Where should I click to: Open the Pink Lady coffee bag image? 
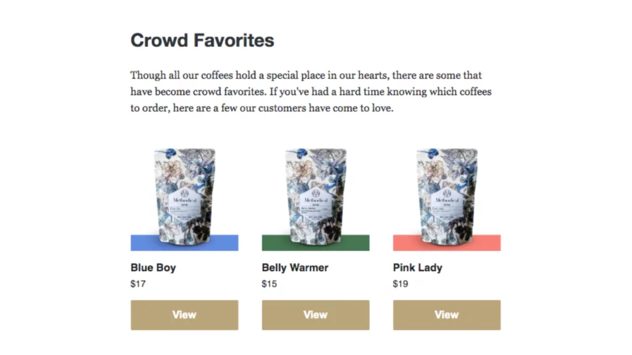pyautogui.click(x=447, y=197)
